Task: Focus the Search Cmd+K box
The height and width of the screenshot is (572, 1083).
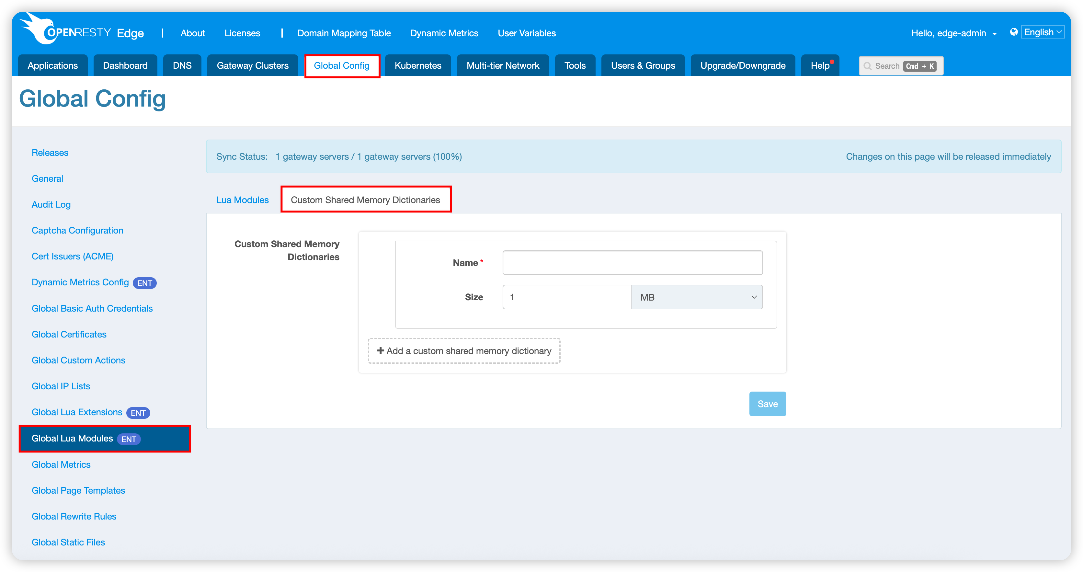Action: [901, 66]
